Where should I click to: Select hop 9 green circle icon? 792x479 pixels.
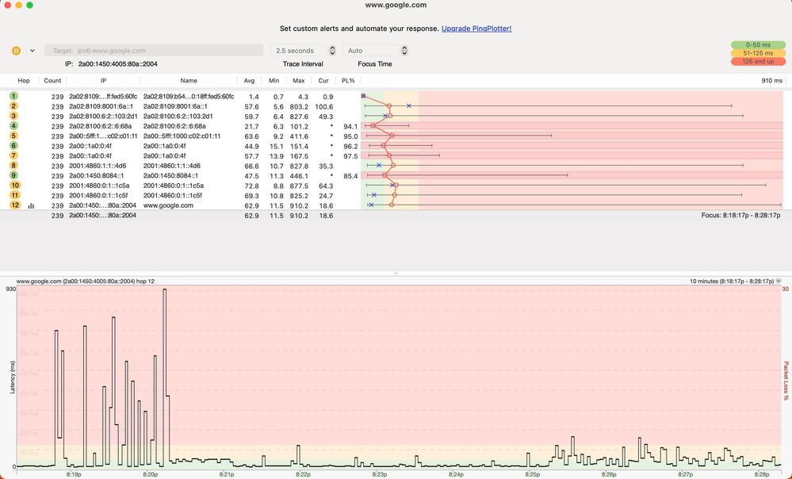pyautogui.click(x=13, y=175)
